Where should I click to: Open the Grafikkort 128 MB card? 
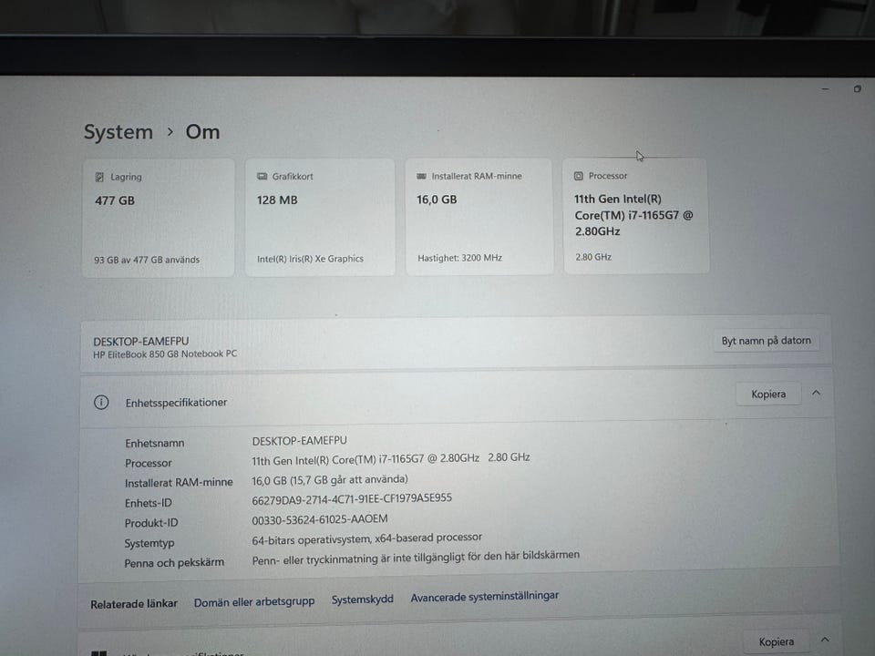coord(320,217)
